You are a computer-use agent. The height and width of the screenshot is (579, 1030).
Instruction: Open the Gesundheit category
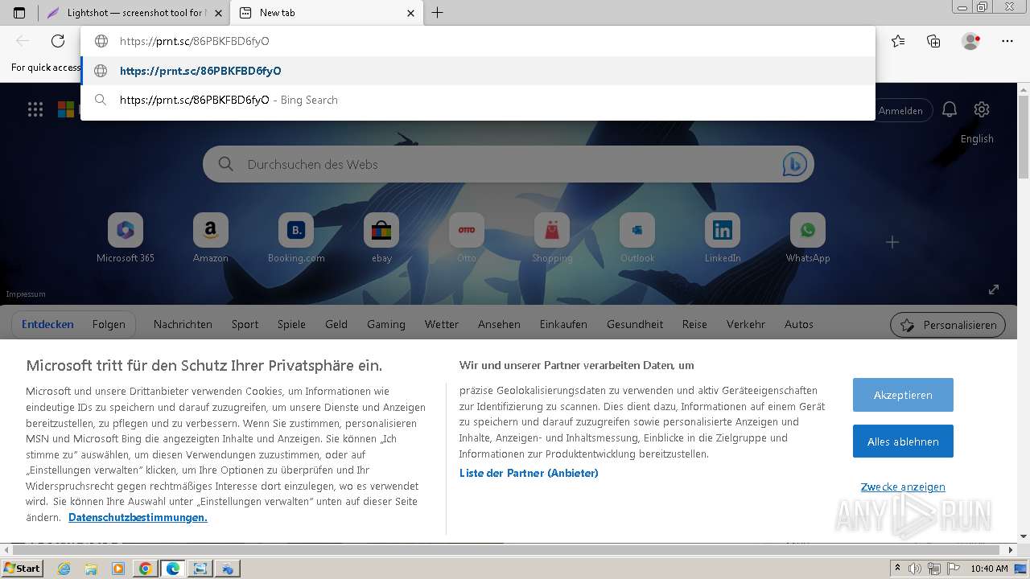(635, 324)
